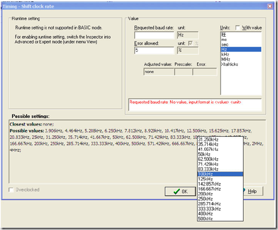Viewport: 278px width, 230px height.
Task: Click the red Requested baud rate error message
Action: tap(185, 102)
